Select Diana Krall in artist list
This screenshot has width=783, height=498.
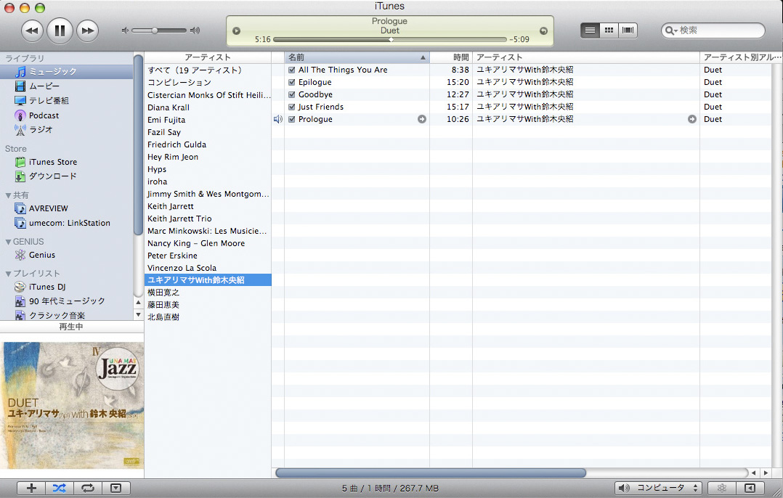(208, 107)
